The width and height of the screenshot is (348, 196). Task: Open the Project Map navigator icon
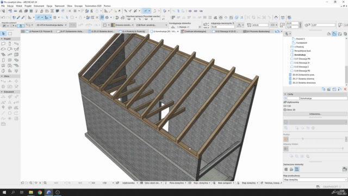pos(329,34)
